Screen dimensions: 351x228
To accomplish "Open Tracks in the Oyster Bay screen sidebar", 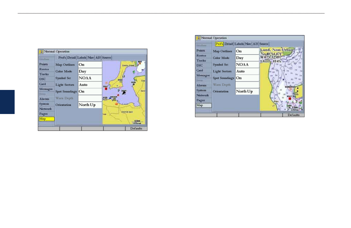I will (46, 74).
